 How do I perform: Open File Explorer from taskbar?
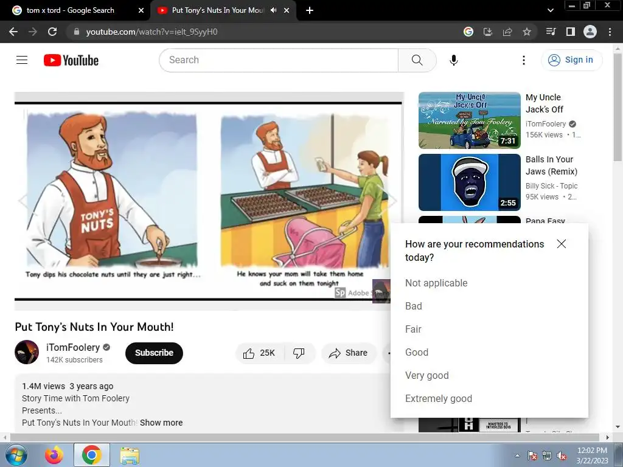point(130,455)
